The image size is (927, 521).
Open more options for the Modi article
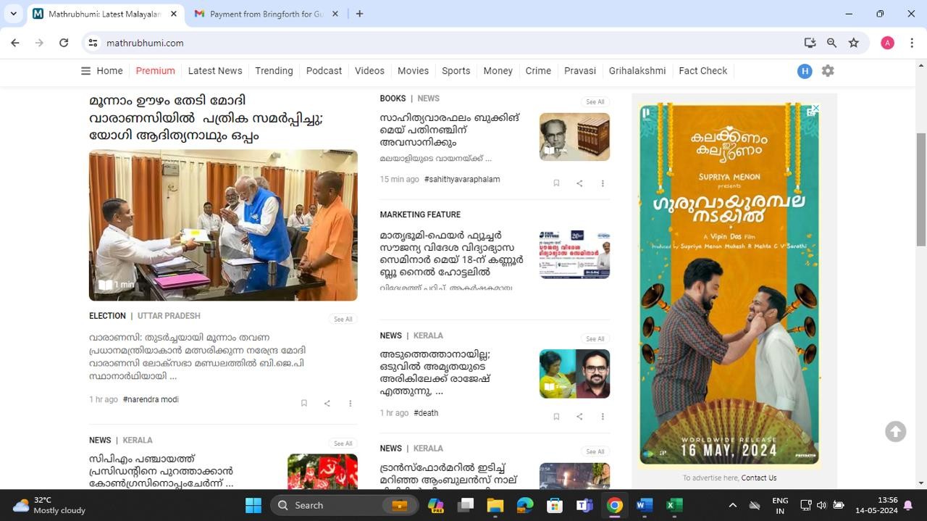350,404
